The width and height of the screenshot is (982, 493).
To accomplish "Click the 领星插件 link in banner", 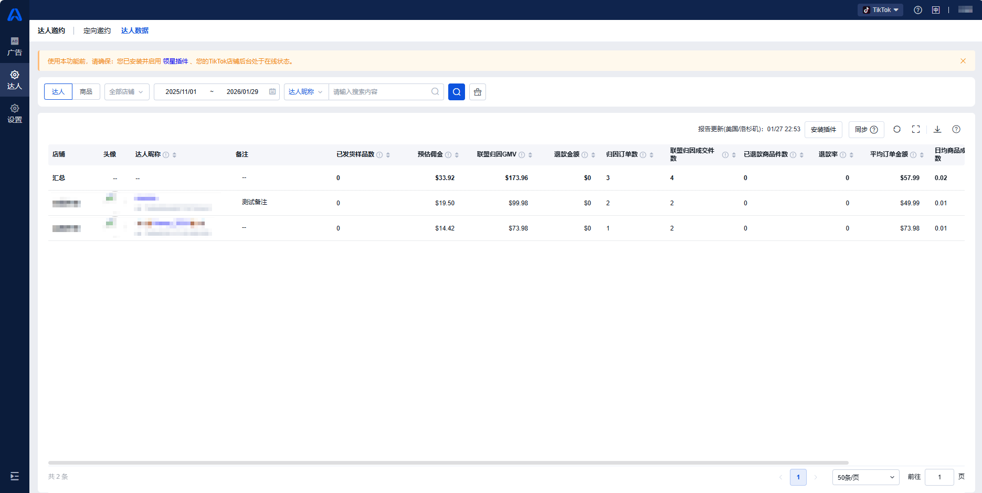I will point(175,61).
